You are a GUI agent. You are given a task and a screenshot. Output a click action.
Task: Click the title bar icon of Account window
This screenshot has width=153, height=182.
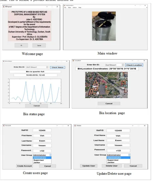point(4,126)
